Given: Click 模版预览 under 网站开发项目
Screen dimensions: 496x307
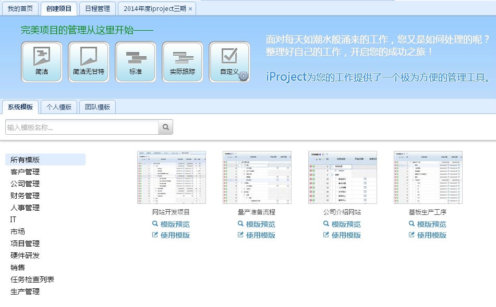Looking at the screenshot, I should 171,224.
